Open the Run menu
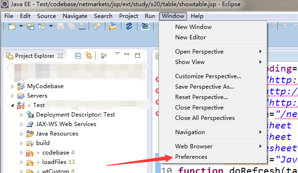298x173 pixels. pos(150,16)
